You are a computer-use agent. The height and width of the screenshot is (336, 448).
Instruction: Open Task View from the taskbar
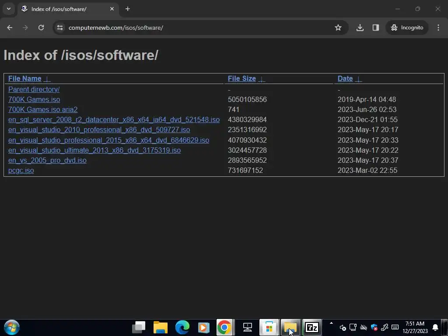click(x=139, y=327)
